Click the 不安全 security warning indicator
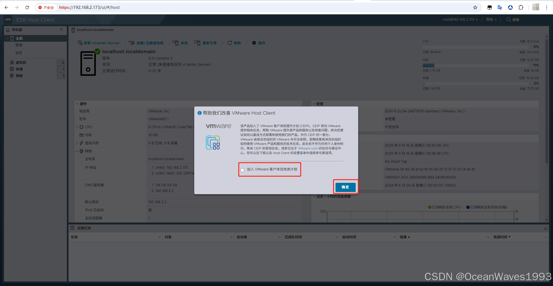Screen dimensions: 553x286 [46, 7]
